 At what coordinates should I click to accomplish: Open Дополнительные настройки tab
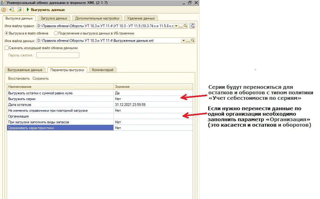click(98, 18)
